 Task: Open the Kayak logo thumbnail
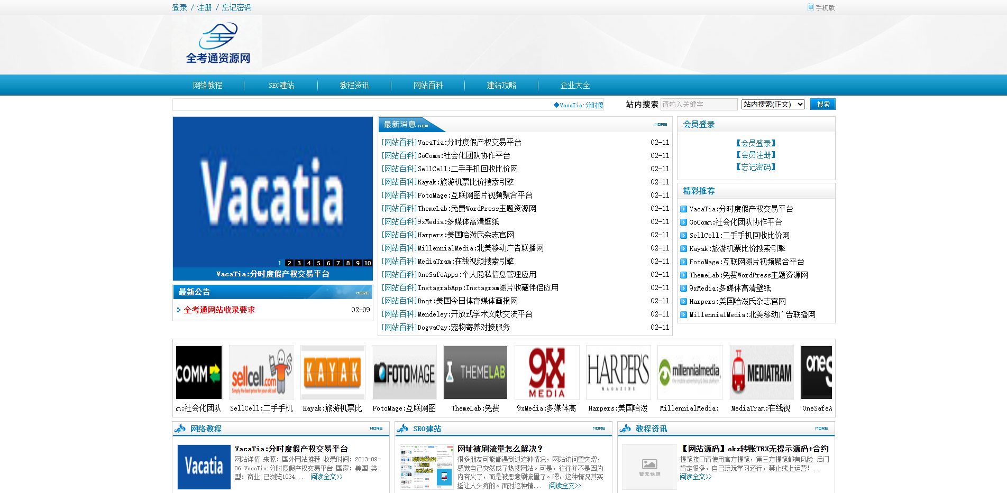click(333, 373)
